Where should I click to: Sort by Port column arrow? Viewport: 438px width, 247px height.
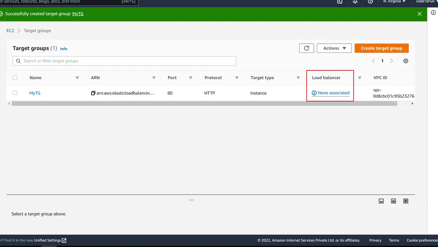191,78
